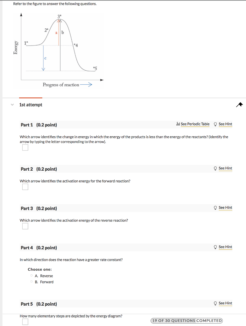Select radio option B Forward
The height and width of the screenshot is (326, 246).
pyautogui.click(x=32, y=282)
